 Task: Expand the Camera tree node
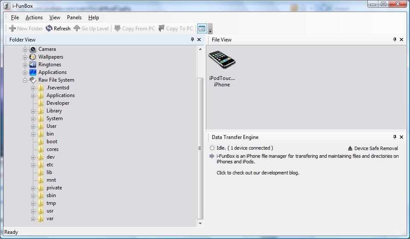coord(25,50)
